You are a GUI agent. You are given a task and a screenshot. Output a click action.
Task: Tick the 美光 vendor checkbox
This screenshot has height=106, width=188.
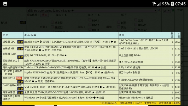point(119,27)
